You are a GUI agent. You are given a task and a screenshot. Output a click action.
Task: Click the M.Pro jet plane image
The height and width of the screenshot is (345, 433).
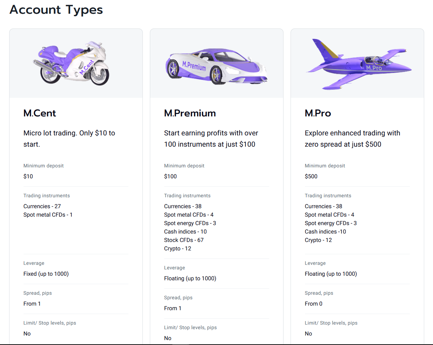359,64
